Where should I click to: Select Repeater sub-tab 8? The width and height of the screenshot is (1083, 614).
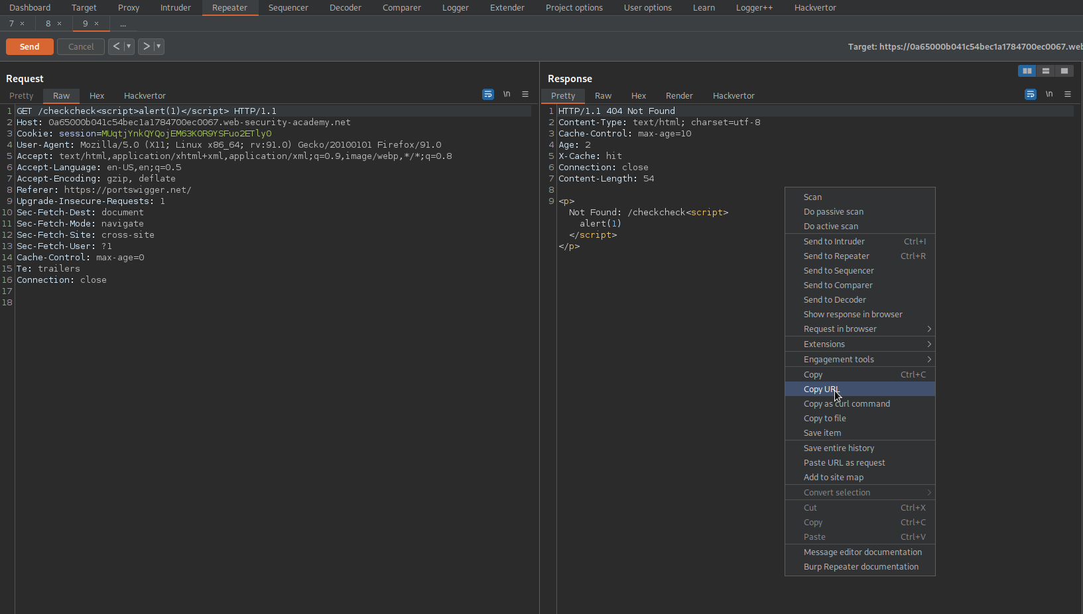[48, 24]
